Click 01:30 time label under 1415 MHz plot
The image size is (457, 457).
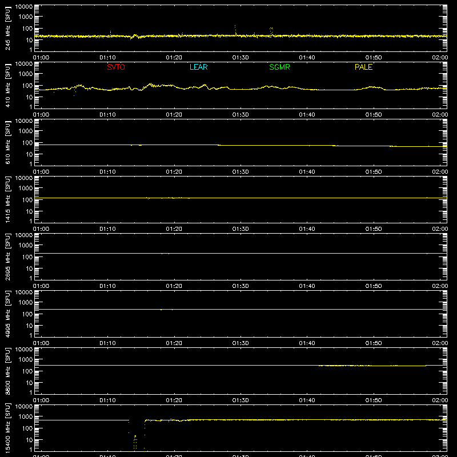click(x=240, y=229)
